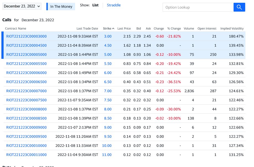The height and width of the screenshot is (167, 254).
Task: Select the -21.82% change value
Action: [x=174, y=36]
